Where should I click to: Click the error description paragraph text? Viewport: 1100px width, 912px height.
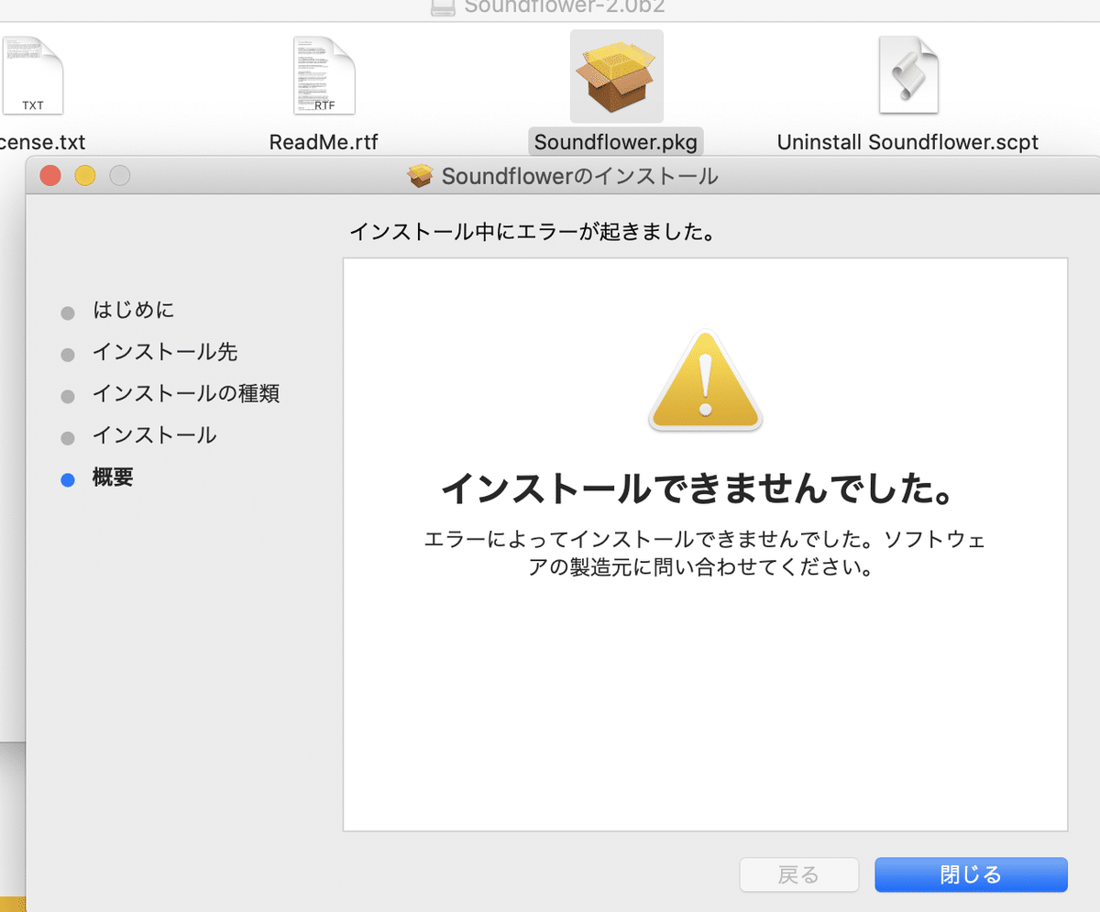[705, 553]
